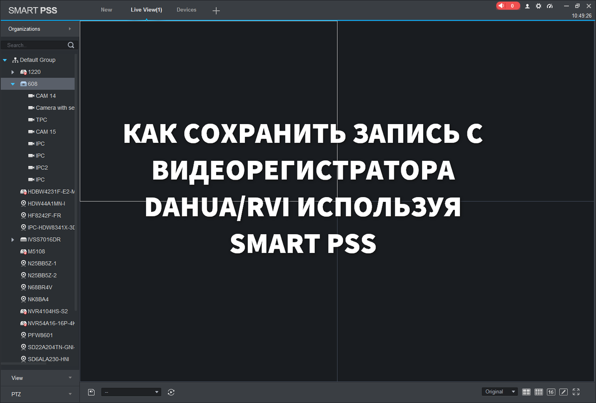Switch to nine-window split layout
This screenshot has height=403, width=596.
[x=538, y=392]
